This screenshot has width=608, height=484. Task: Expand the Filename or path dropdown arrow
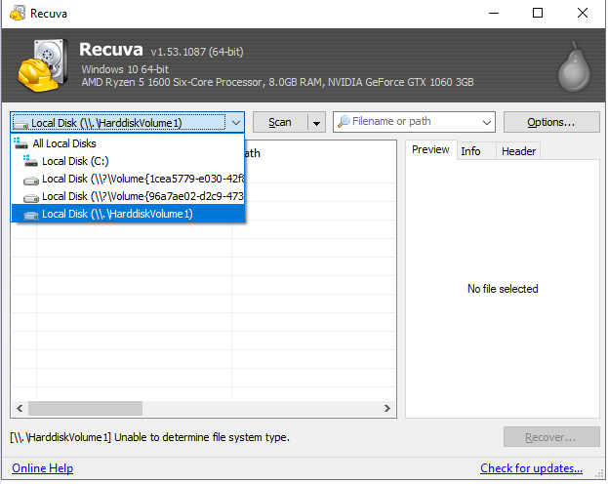click(487, 123)
